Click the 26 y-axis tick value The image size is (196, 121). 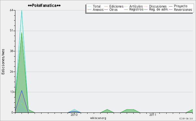pyautogui.click(x=11, y=72)
